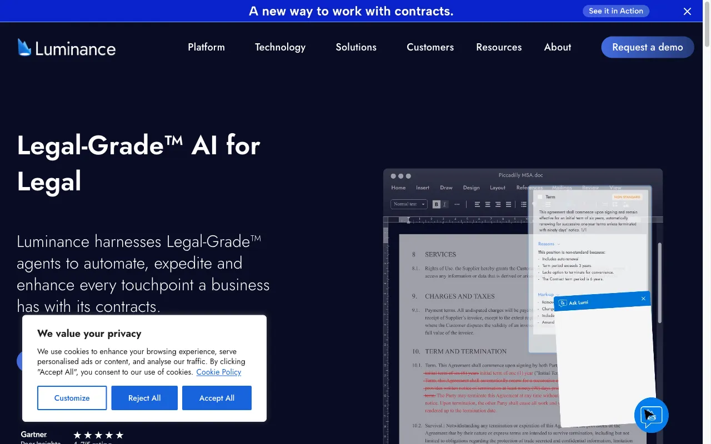Open the Normal text style dropdown
This screenshot has width=711, height=444.
[409, 204]
